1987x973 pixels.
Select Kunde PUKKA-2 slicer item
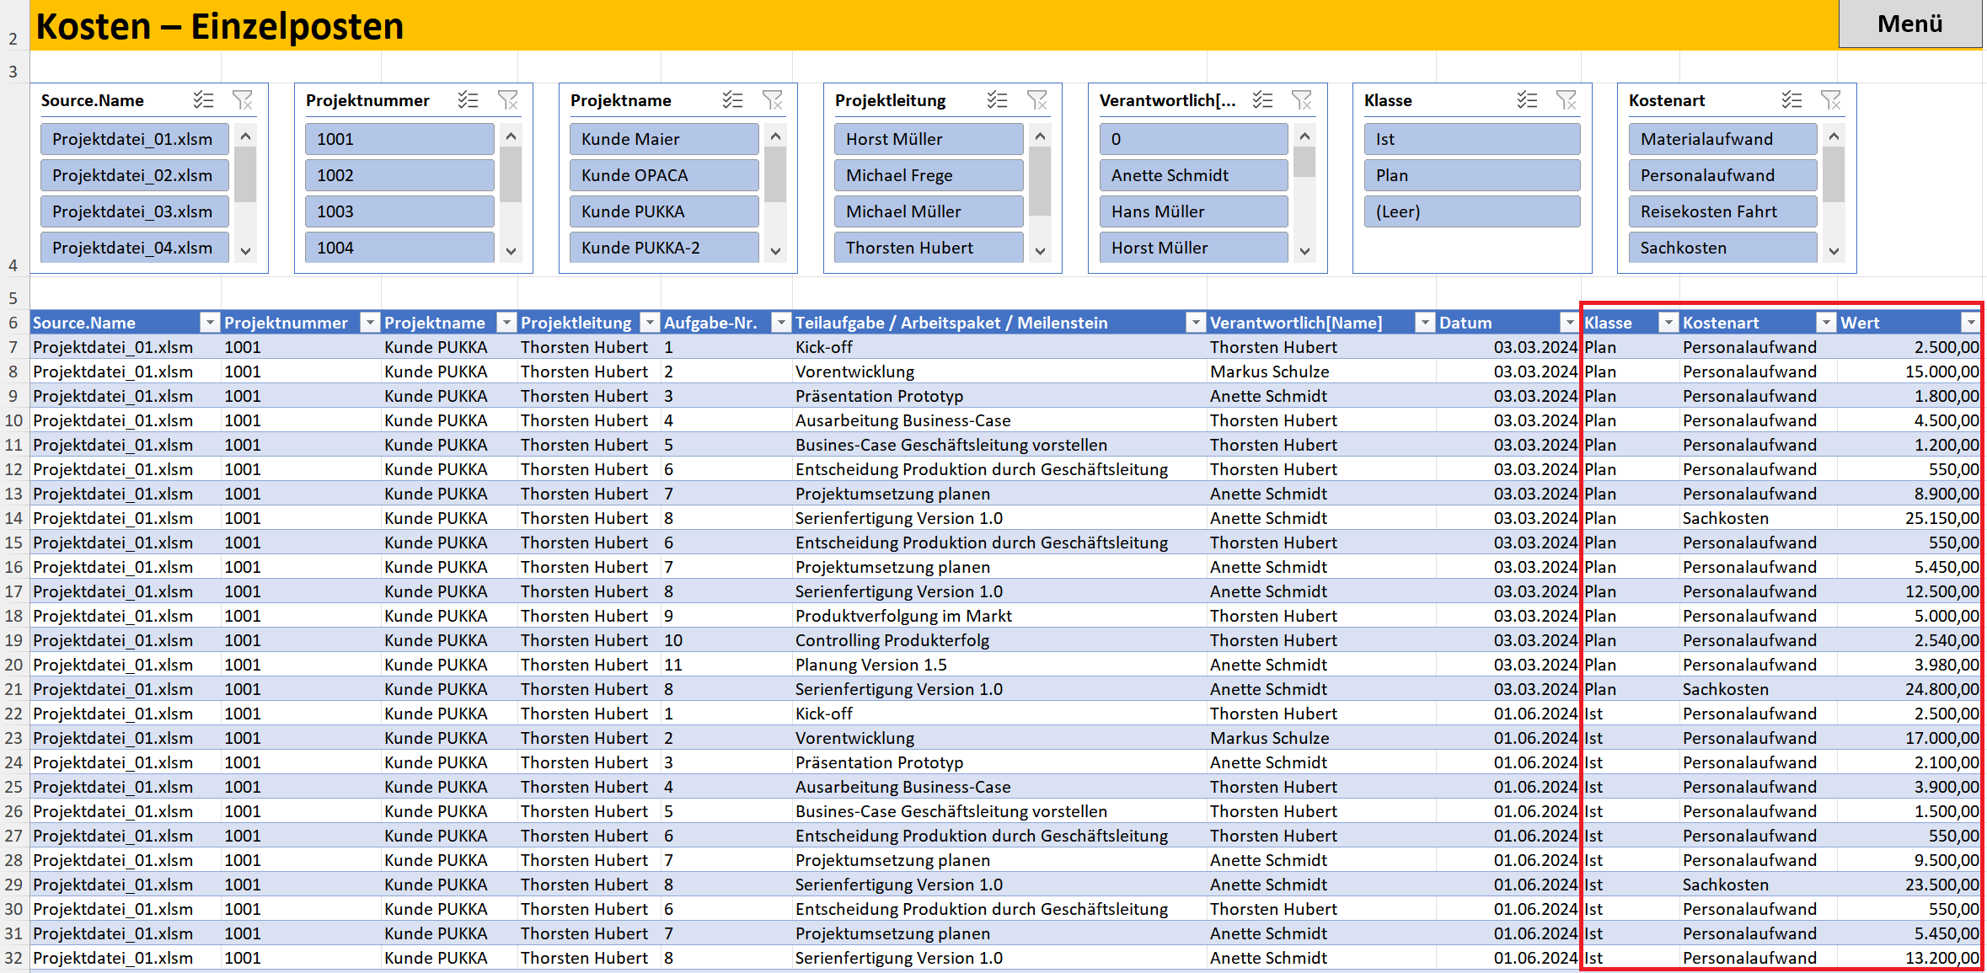pyautogui.click(x=664, y=248)
